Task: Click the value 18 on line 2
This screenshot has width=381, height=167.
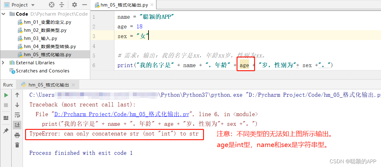Action: coord(139,27)
